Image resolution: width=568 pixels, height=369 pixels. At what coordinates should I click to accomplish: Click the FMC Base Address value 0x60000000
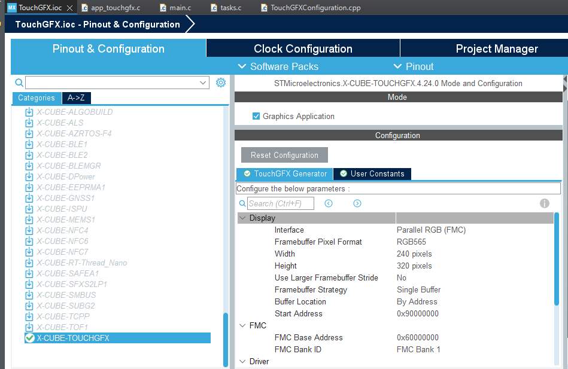(x=418, y=337)
